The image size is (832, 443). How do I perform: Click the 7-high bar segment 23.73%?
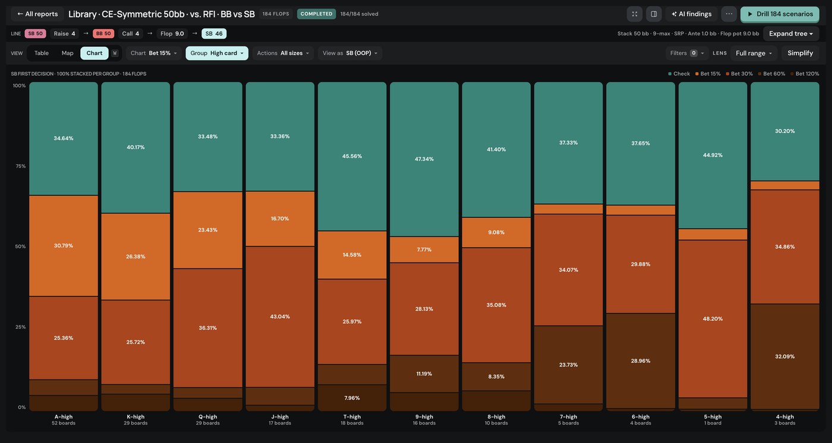568,365
